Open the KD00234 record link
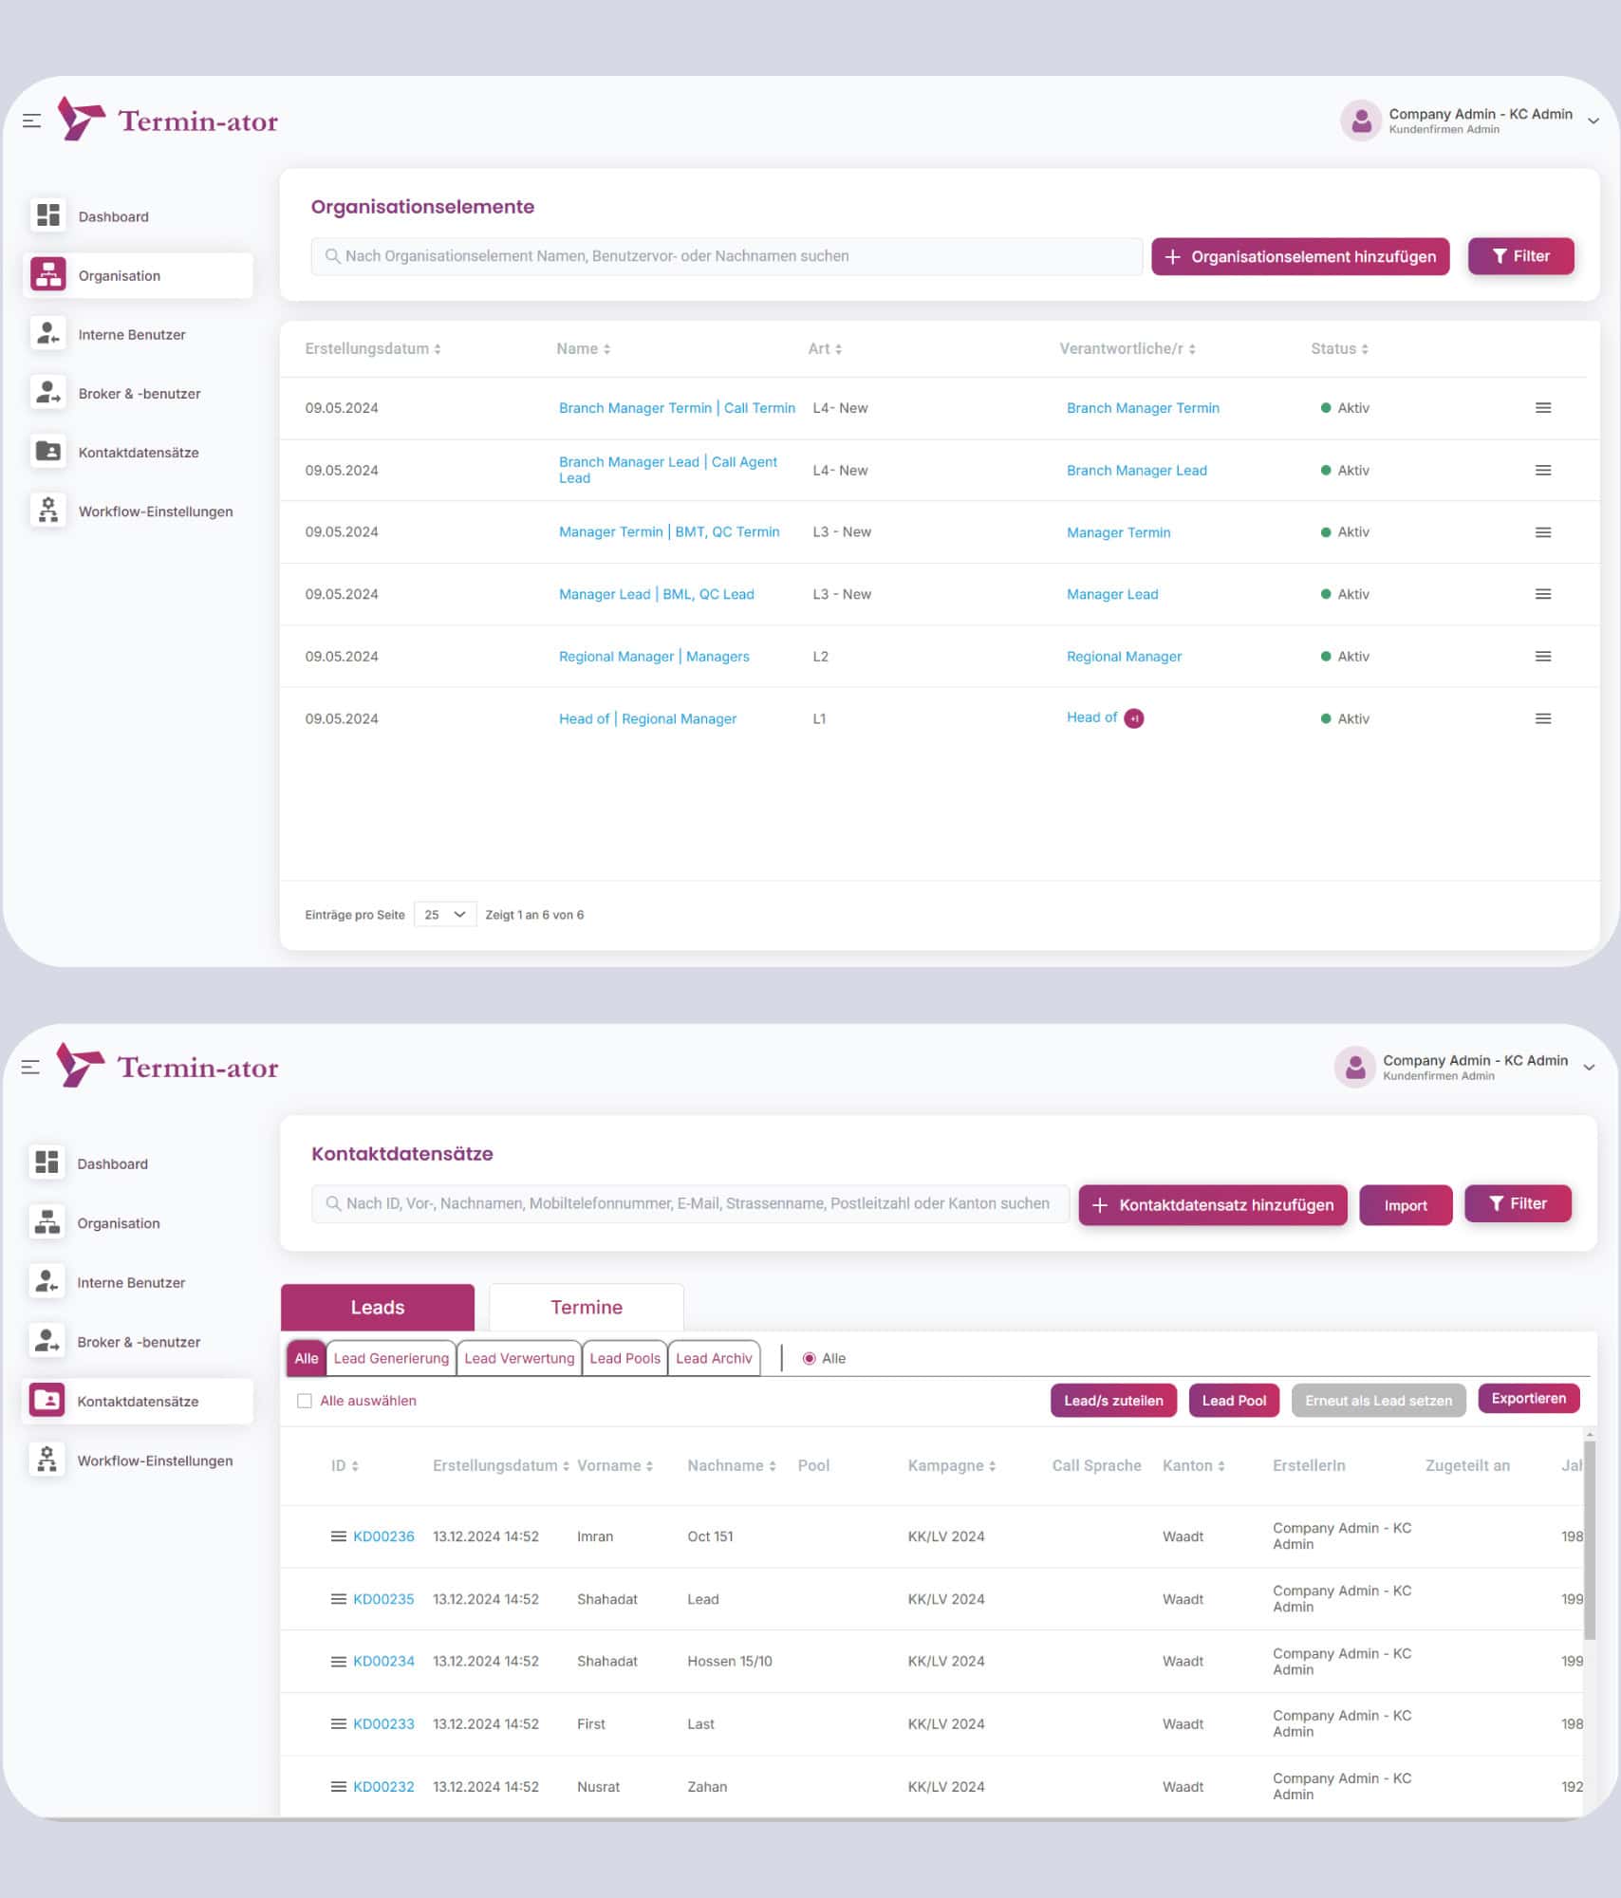The width and height of the screenshot is (1621, 1898). click(383, 1661)
